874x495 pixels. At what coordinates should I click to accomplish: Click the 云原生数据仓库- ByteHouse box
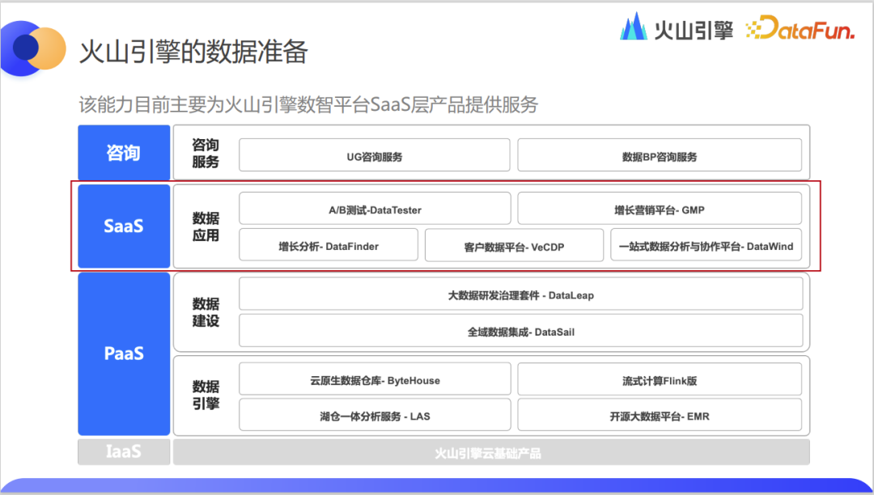pyautogui.click(x=375, y=379)
